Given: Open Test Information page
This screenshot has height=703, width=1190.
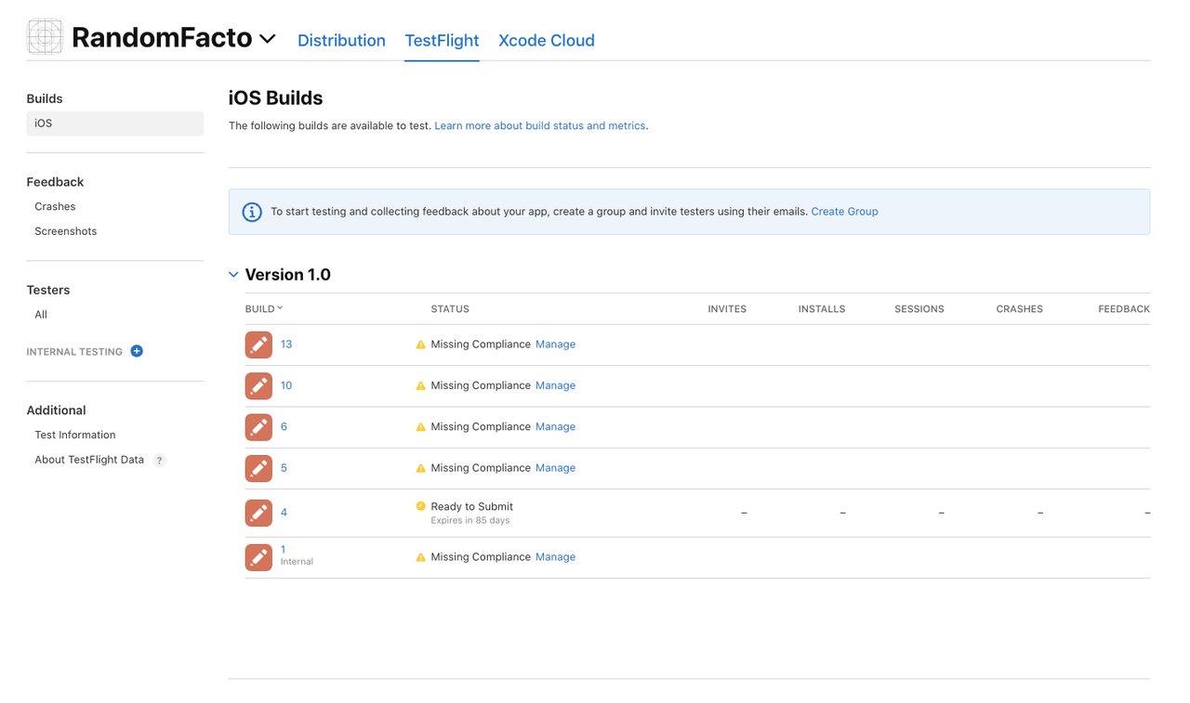Looking at the screenshot, I should coord(75,435).
